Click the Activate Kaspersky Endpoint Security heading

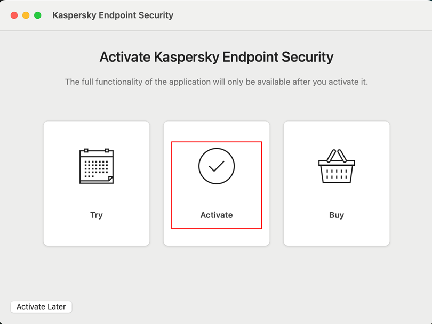[217, 57]
